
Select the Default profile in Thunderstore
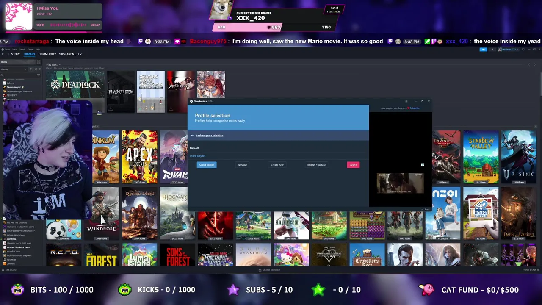tap(194, 148)
